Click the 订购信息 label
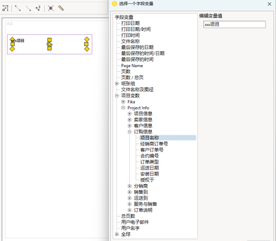The height and width of the screenshot is (241, 276). tap(143, 132)
